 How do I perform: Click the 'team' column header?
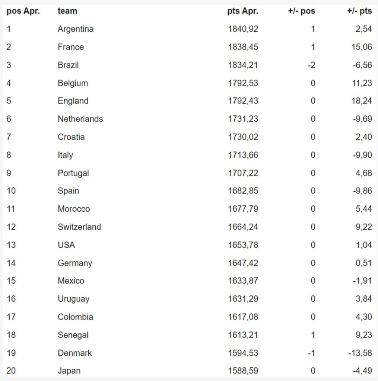click(67, 11)
